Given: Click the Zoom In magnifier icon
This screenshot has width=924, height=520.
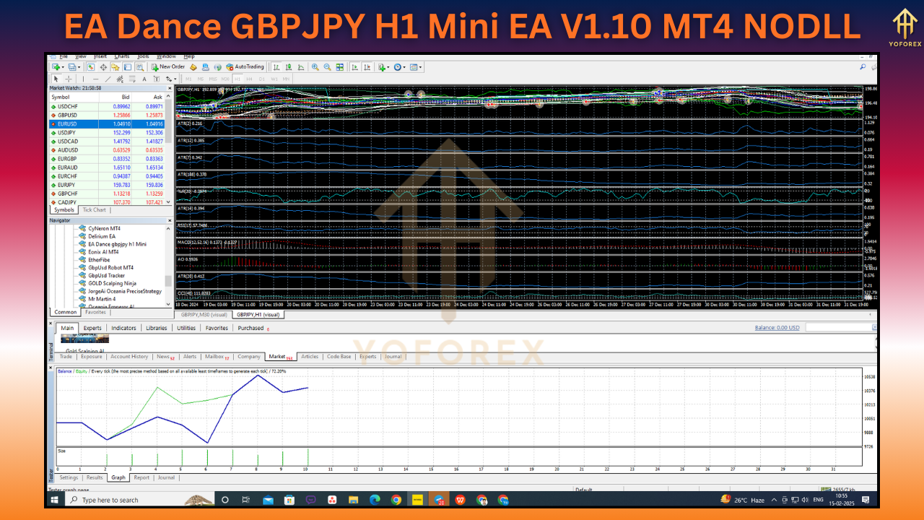Looking at the screenshot, I should 314,66.
